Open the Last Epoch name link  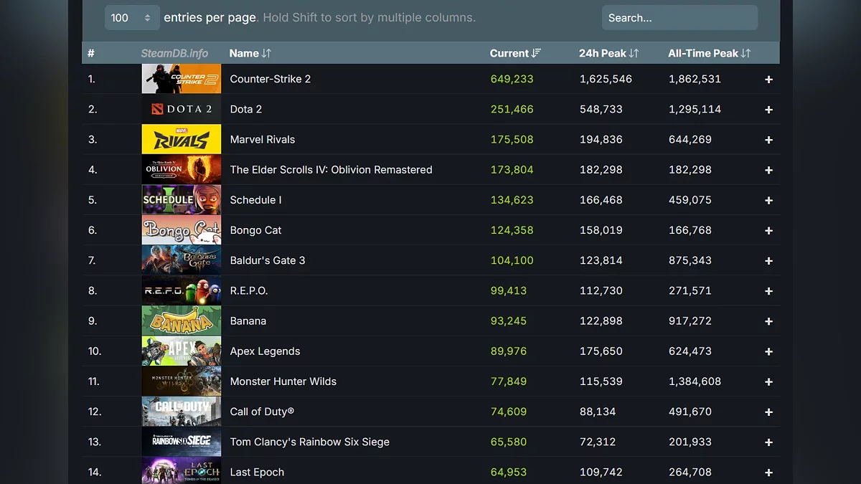[258, 472]
